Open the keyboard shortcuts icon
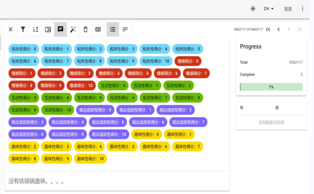This screenshot has height=194, width=314. [98, 30]
